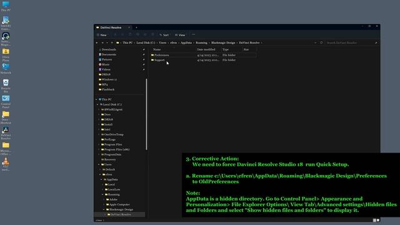Open Docs Shortcut folder on desktop
400x225 pixels.
6,117
